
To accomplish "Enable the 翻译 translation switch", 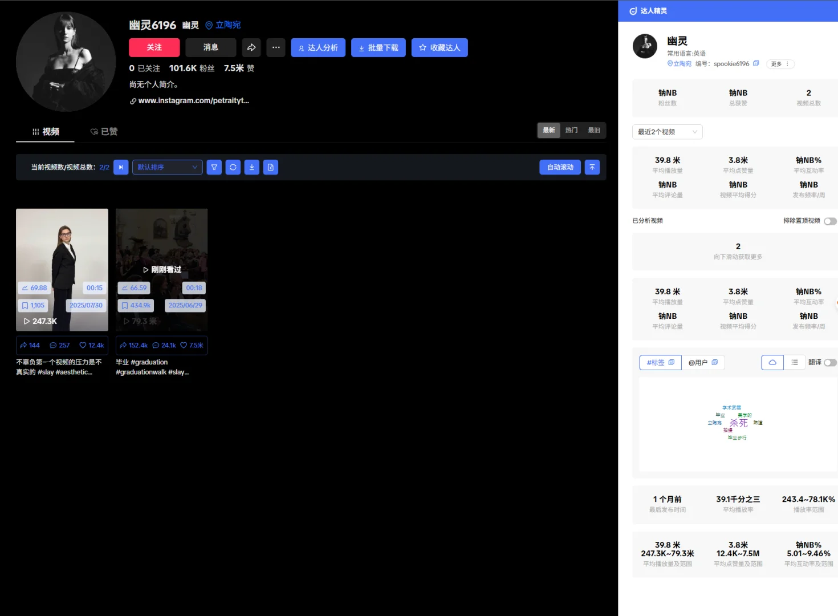I will point(830,363).
